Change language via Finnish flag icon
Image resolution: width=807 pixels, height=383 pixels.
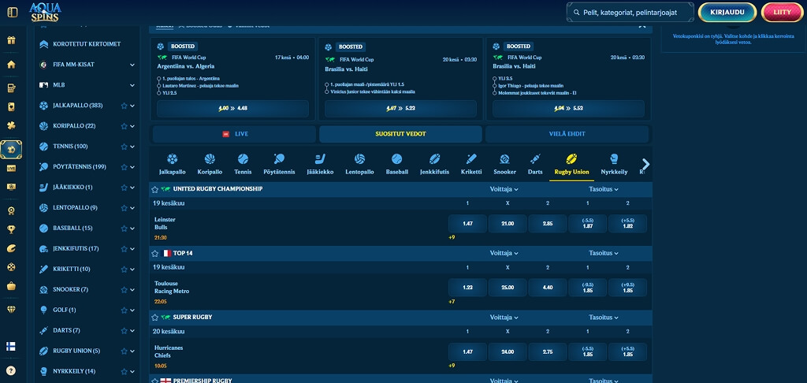11,347
